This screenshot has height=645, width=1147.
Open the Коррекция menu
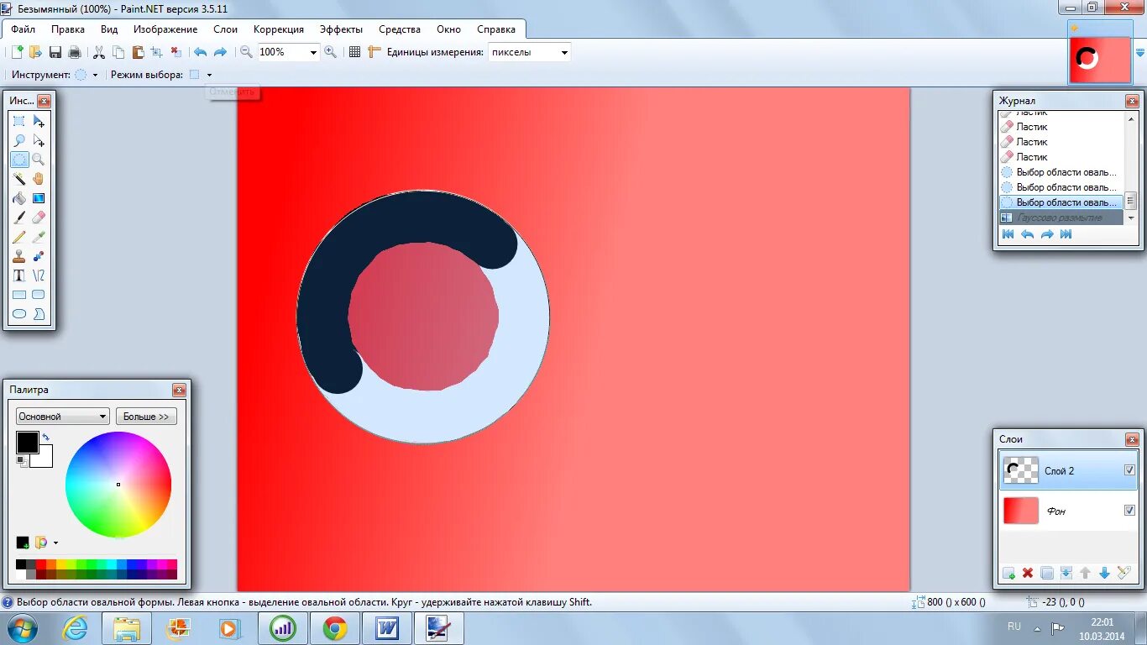(279, 29)
